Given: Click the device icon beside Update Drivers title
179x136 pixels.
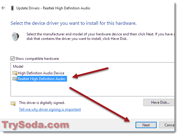Looking at the screenshot, I should click(12, 8).
